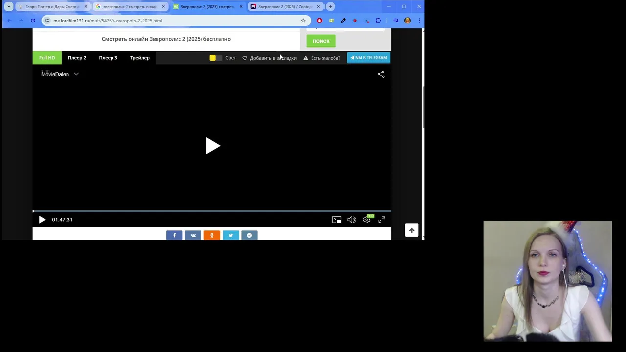Toggle the Свет light switch
The height and width of the screenshot is (352, 626).
point(216,58)
